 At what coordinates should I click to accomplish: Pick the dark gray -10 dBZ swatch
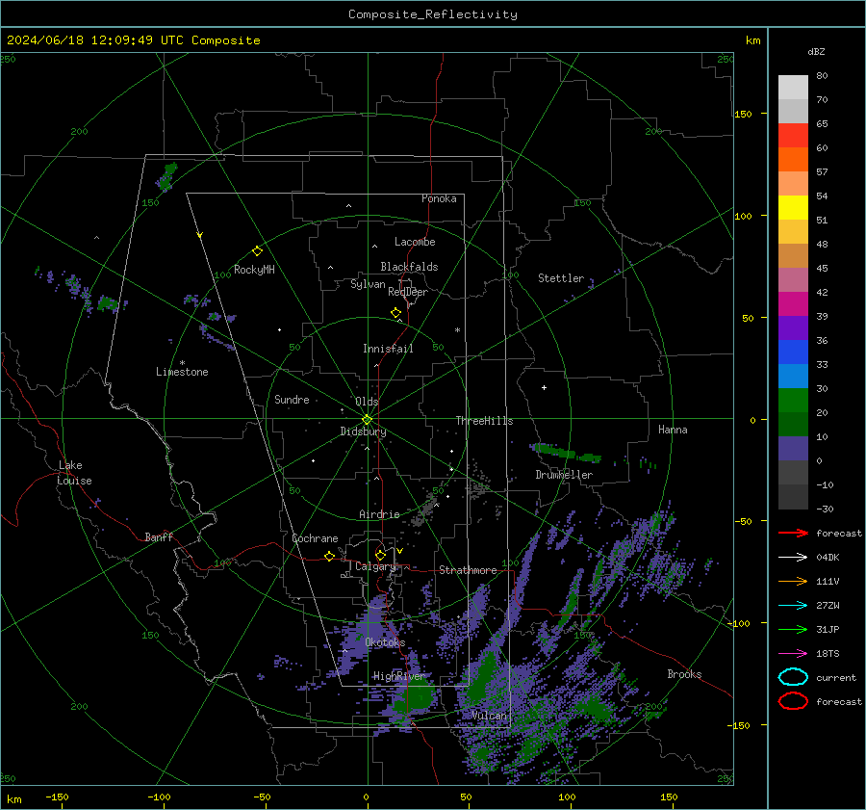[793, 496]
